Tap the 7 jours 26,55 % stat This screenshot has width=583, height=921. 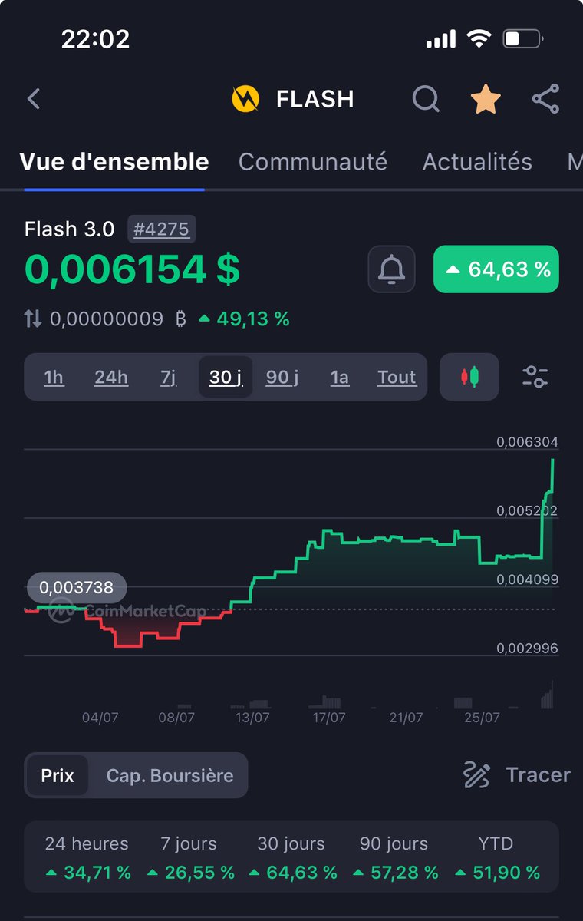pyautogui.click(x=189, y=858)
